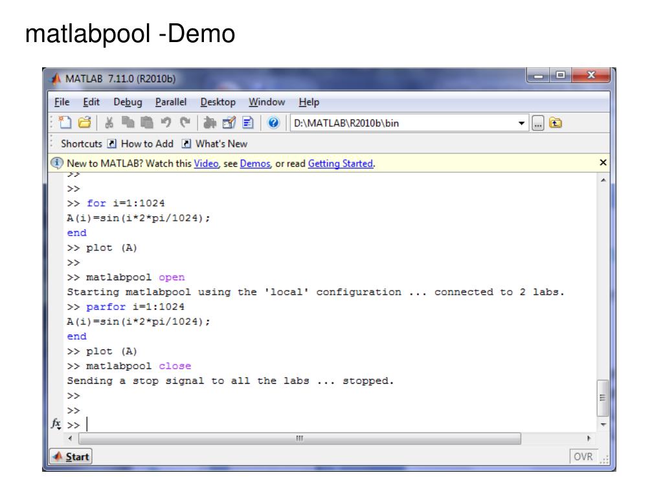Open the Demos link in the banner

click(255, 164)
